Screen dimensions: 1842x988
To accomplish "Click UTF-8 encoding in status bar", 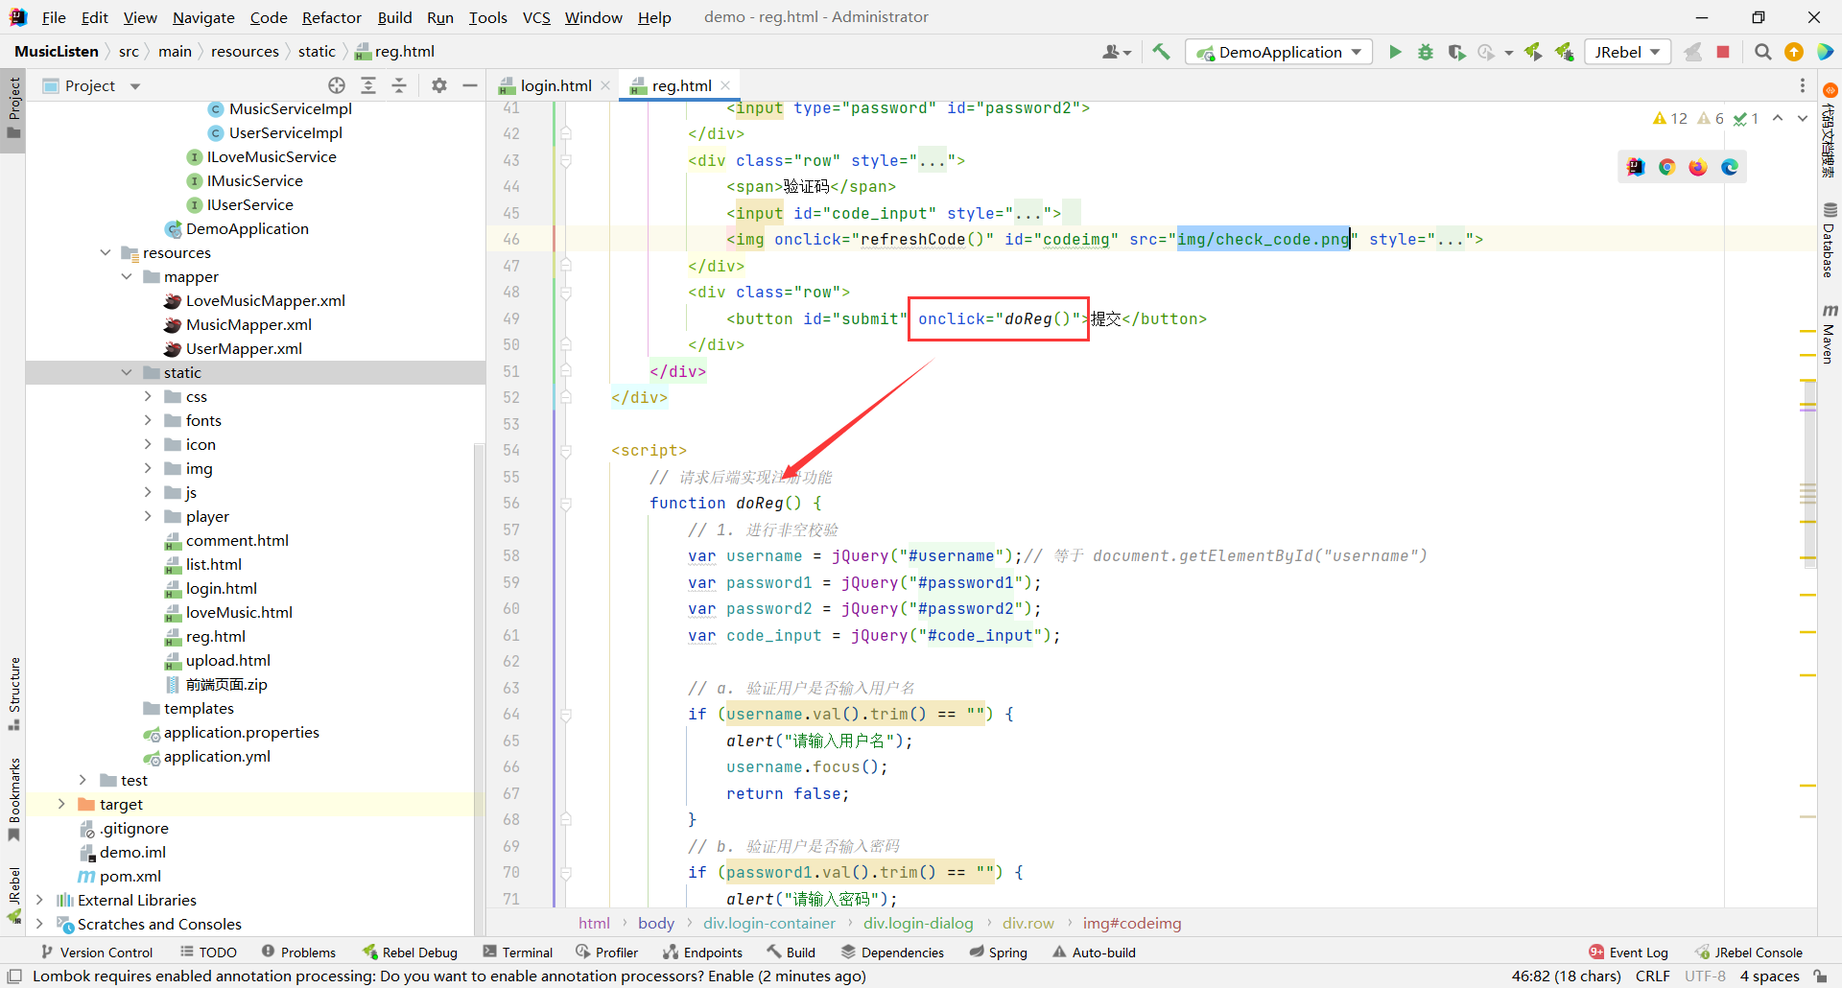I will (1705, 976).
